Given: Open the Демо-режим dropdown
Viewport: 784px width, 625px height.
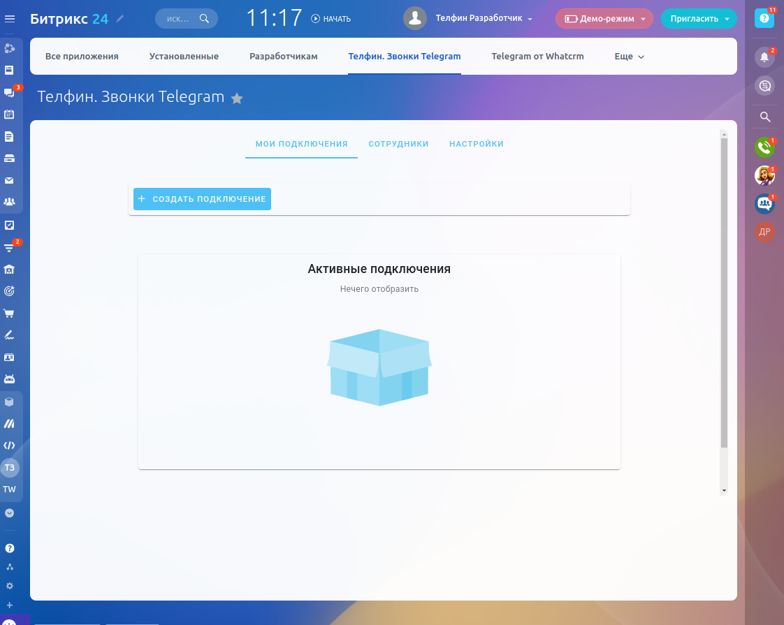Looking at the screenshot, I should [x=604, y=19].
